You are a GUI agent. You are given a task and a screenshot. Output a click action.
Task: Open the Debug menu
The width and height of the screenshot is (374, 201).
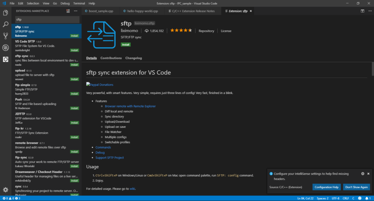65,3
